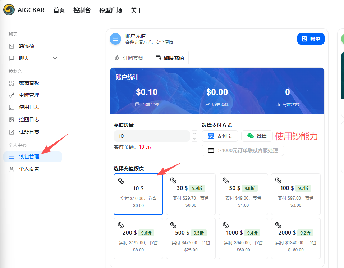Click the 任务日志 checkmark icon
Screen dimensions: 344x268
click(x=12, y=132)
